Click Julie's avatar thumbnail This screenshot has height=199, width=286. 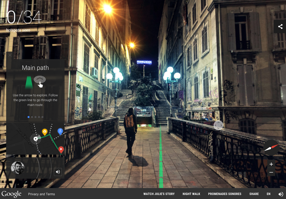tap(18, 168)
